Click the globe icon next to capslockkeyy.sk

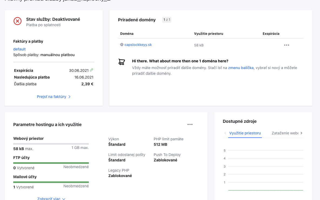(122, 45)
